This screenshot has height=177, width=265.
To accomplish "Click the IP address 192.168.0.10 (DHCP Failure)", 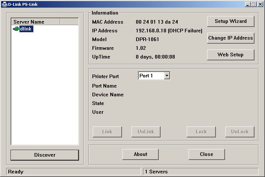I will (x=169, y=31).
